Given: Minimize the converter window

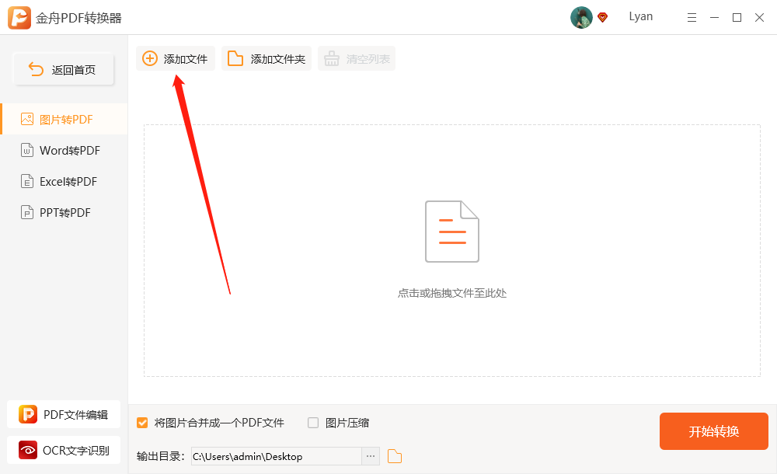Looking at the screenshot, I should pyautogui.click(x=714, y=18).
